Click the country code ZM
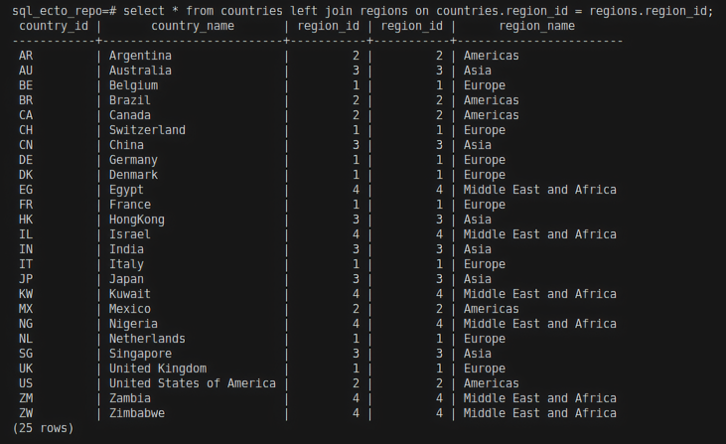Image resolution: width=726 pixels, height=444 pixels. pyautogui.click(x=26, y=398)
